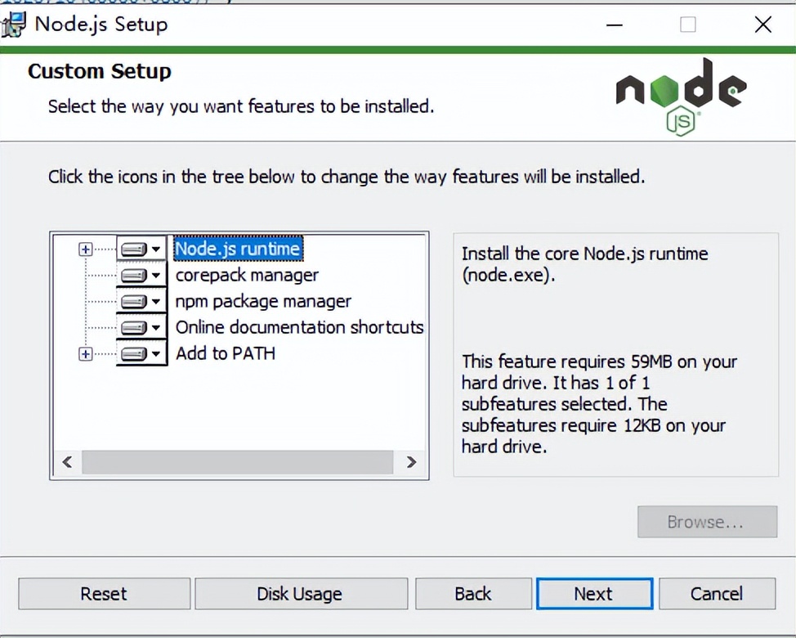The width and height of the screenshot is (796, 638).
Task: Select Online documentation shortcuts feature
Action: (x=299, y=328)
